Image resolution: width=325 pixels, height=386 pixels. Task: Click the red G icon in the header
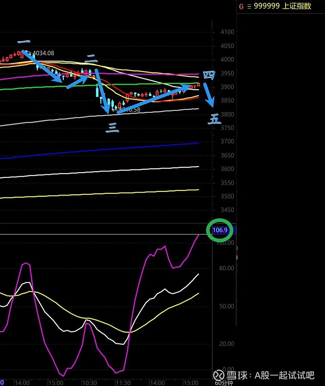[x=241, y=7]
